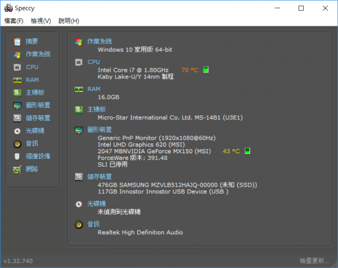Click the motherboard (主機板) icon in sidebar
The width and height of the screenshot is (338, 268).
pyautogui.click(x=17, y=93)
